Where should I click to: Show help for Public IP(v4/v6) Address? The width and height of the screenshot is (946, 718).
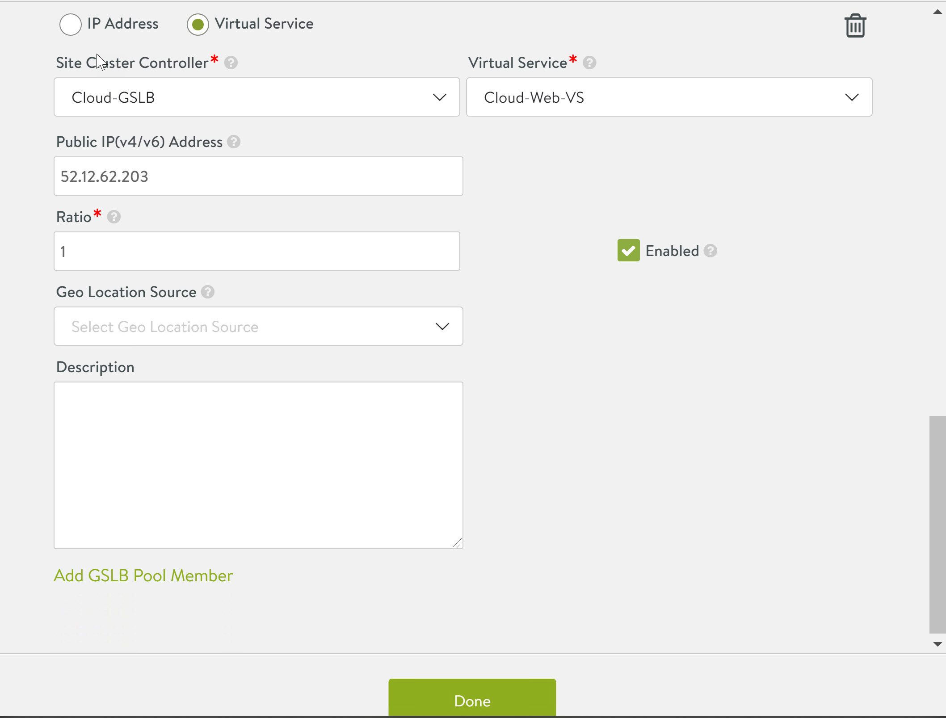[x=234, y=142]
